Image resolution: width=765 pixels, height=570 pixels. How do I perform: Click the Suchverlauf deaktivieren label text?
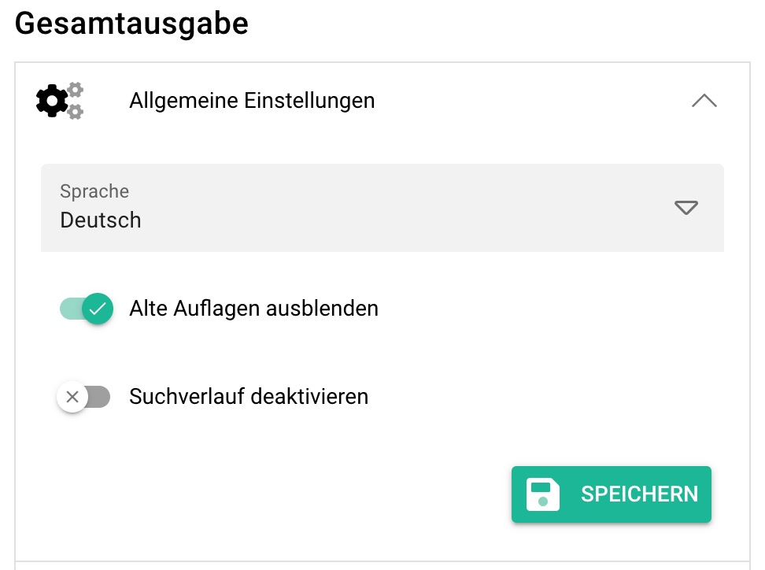pos(249,396)
